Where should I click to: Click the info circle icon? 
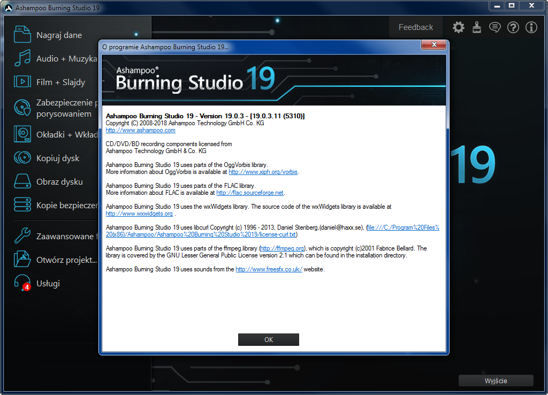531,27
